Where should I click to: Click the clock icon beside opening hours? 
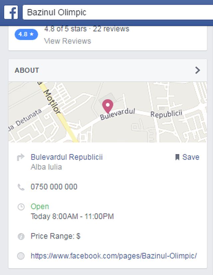[21, 207]
